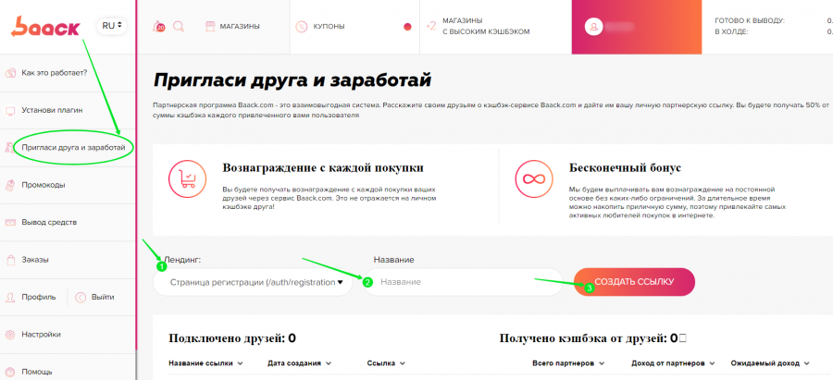Click Подключено друзей: 0 text
This screenshot has height=380, width=833.
click(x=232, y=338)
